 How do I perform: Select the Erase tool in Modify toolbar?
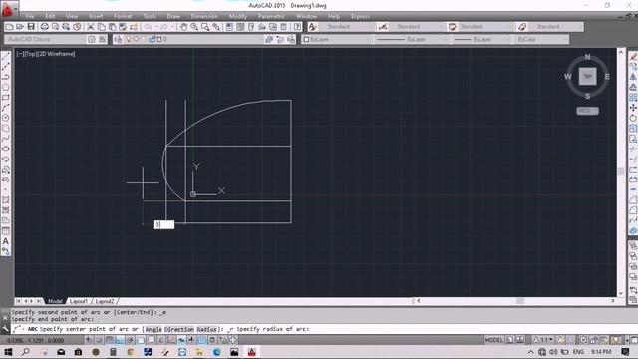tap(633, 57)
